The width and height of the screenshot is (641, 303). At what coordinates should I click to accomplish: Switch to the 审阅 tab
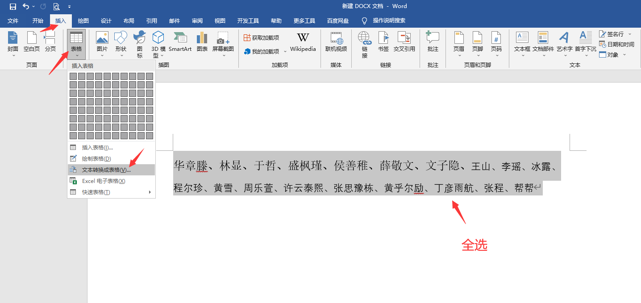(197, 21)
